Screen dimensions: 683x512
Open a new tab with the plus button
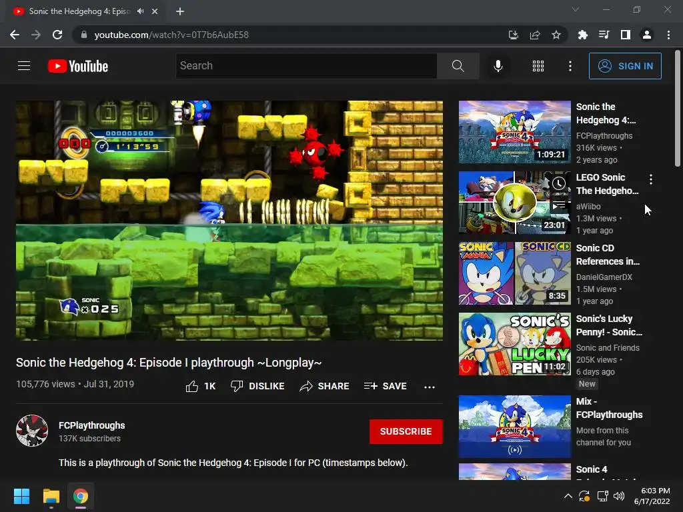tap(180, 11)
